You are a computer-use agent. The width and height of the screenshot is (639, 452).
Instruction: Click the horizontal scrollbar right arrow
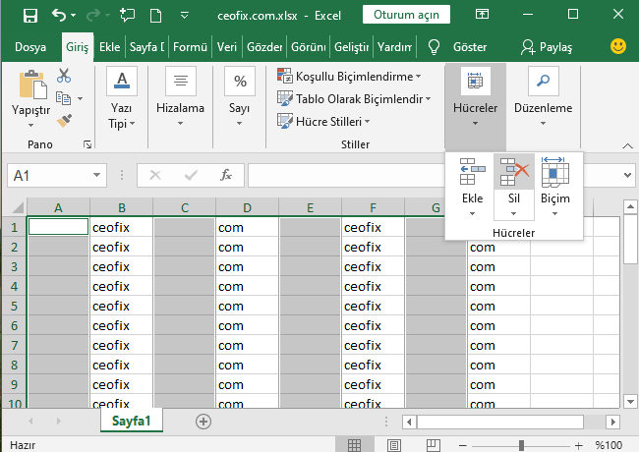click(x=612, y=422)
